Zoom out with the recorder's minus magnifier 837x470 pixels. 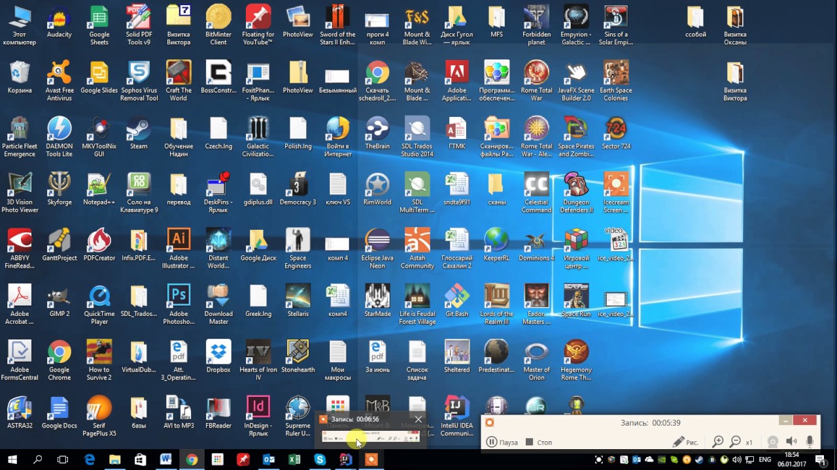click(x=736, y=442)
